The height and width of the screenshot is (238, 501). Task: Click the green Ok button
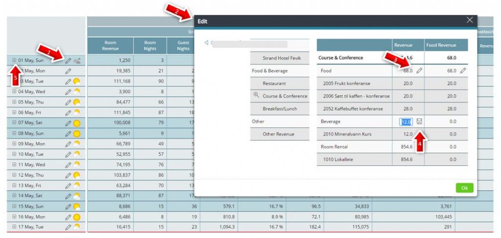tap(464, 188)
